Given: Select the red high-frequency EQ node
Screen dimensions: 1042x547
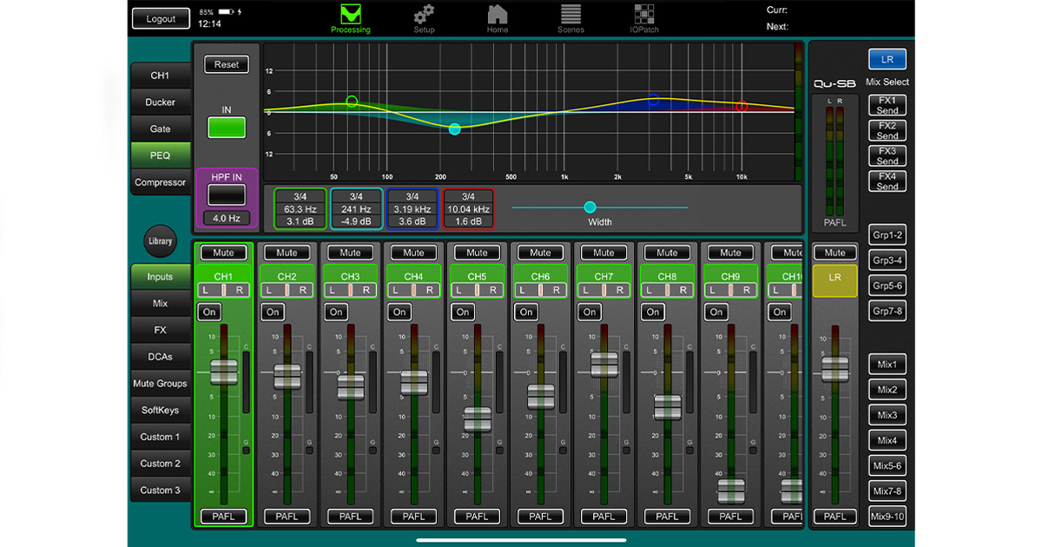Looking at the screenshot, I should pos(742,106).
